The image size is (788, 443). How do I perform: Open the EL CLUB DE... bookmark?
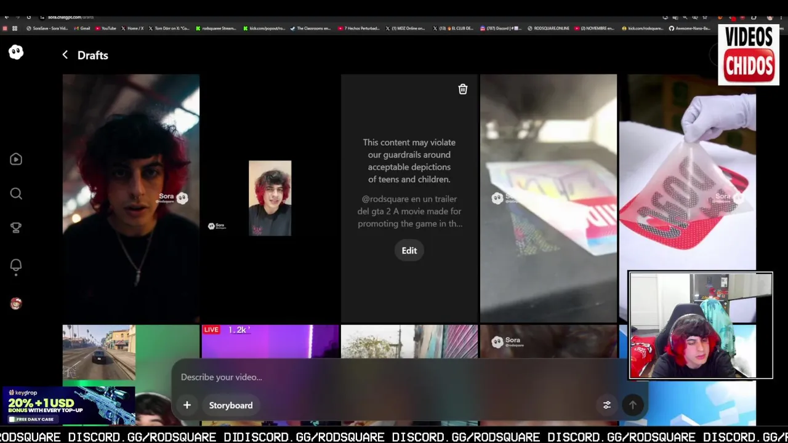[x=454, y=28]
